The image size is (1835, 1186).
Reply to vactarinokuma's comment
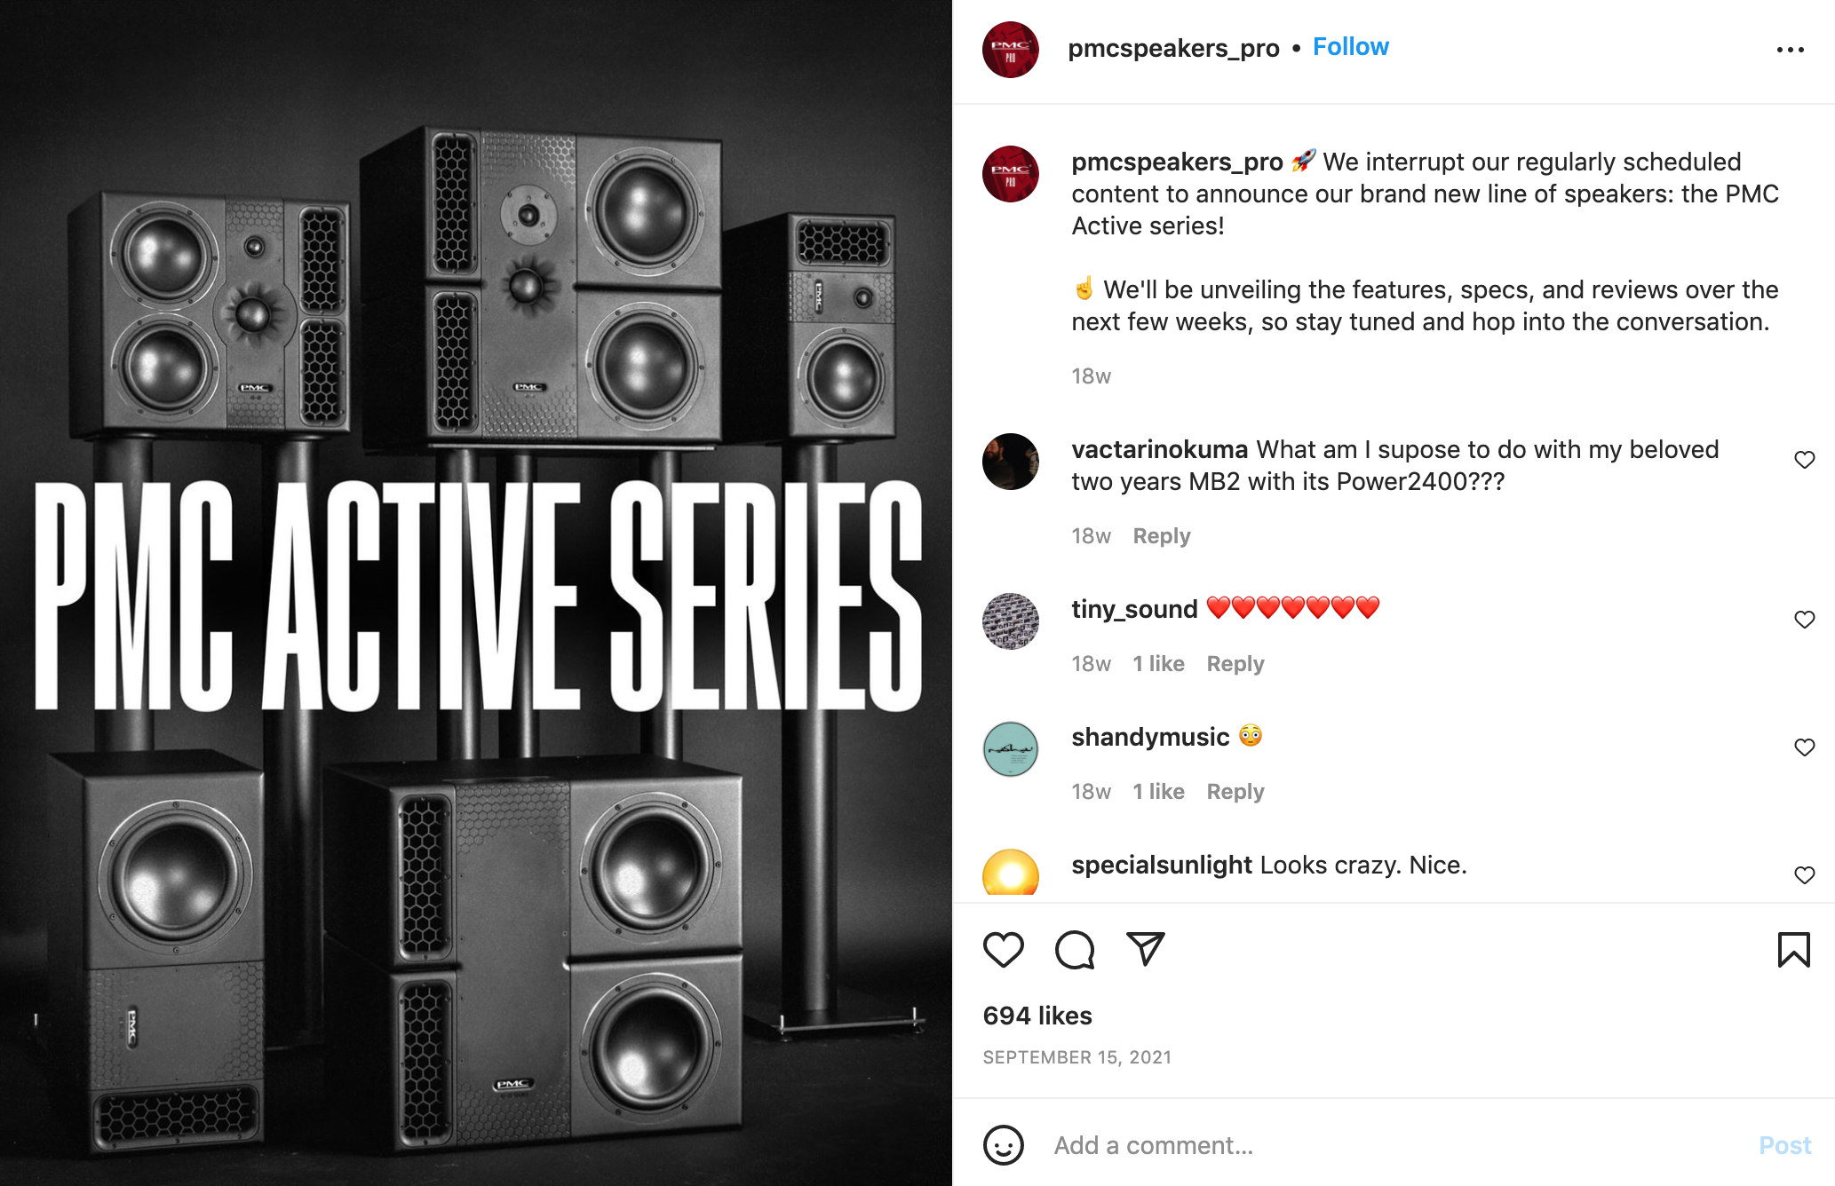1162,536
